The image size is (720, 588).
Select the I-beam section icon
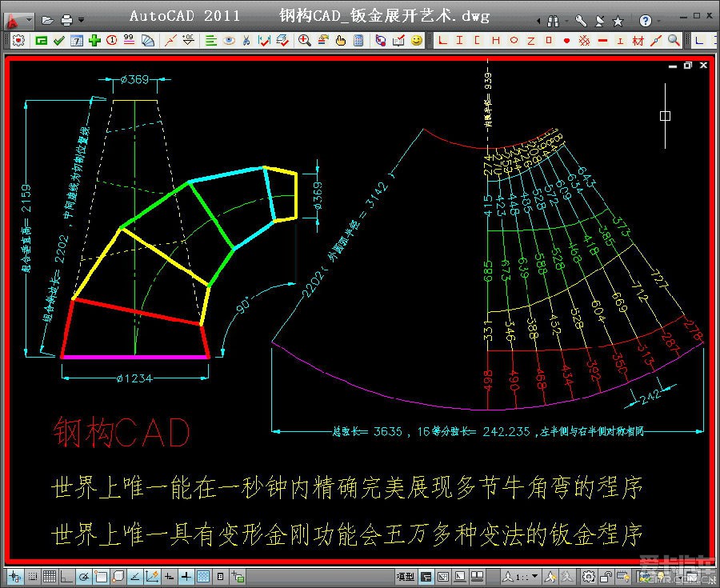460,40
